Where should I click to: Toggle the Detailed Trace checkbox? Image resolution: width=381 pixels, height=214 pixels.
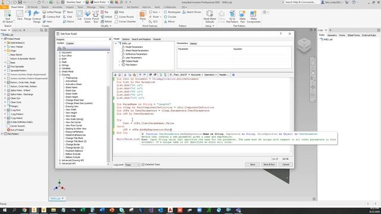tap(143, 165)
